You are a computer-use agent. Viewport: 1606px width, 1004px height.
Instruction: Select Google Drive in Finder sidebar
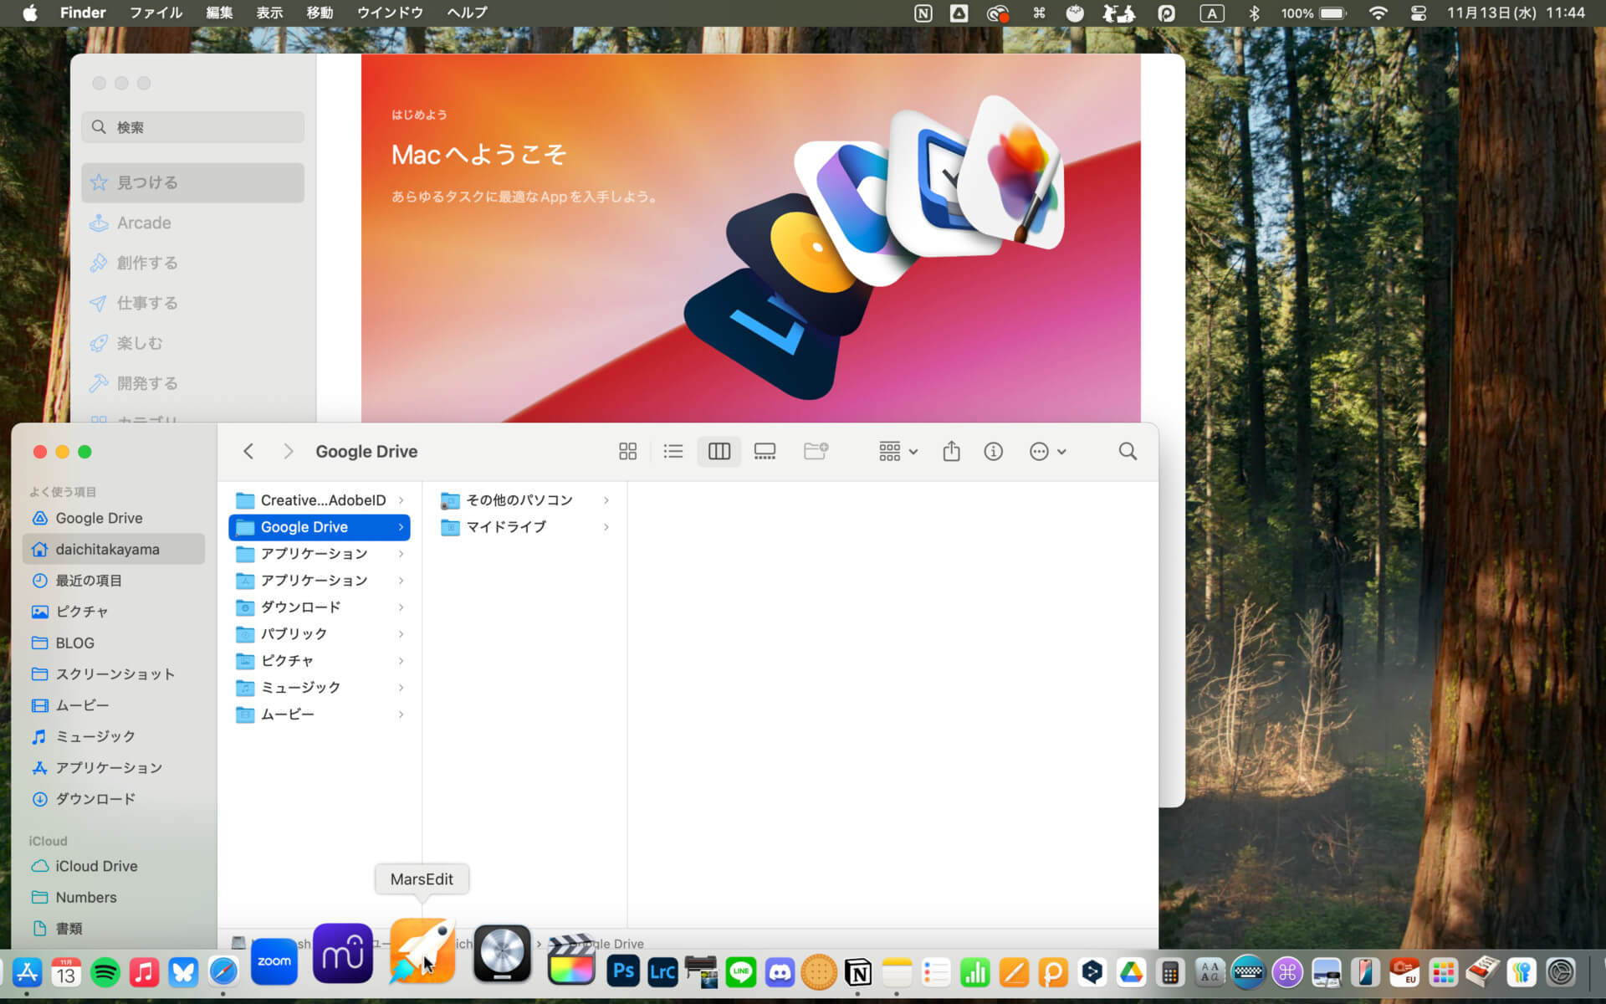(x=114, y=518)
